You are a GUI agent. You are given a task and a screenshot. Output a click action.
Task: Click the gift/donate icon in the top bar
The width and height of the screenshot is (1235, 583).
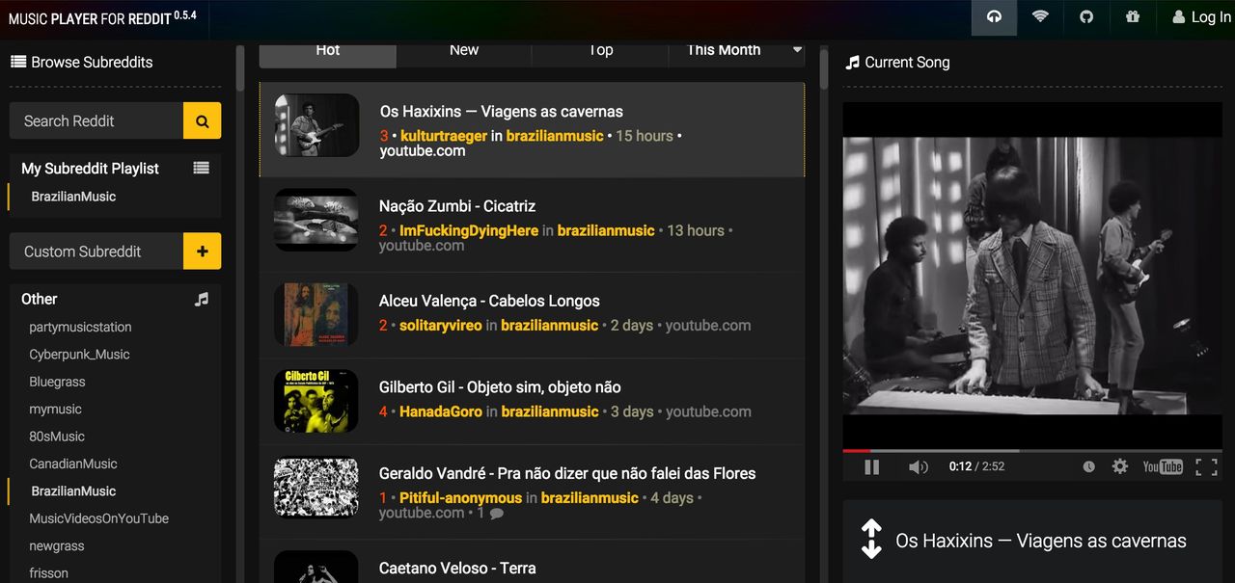[1133, 16]
